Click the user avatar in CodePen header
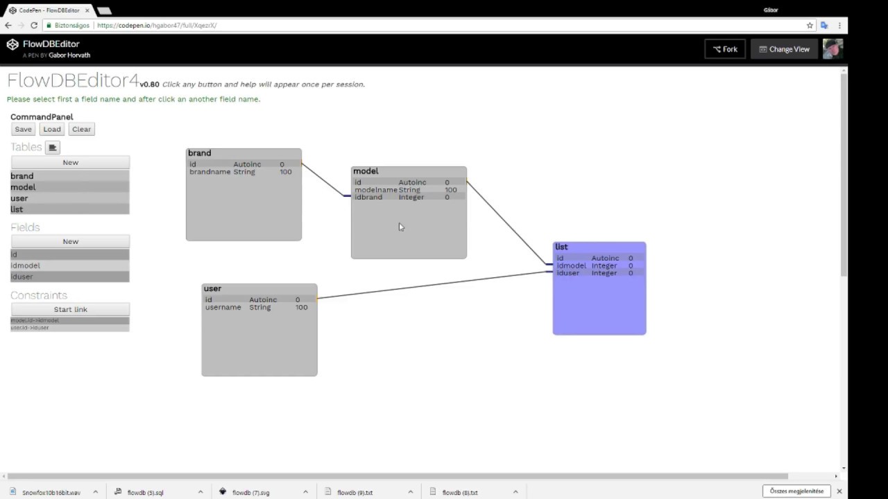This screenshot has width=888, height=499. click(x=832, y=49)
